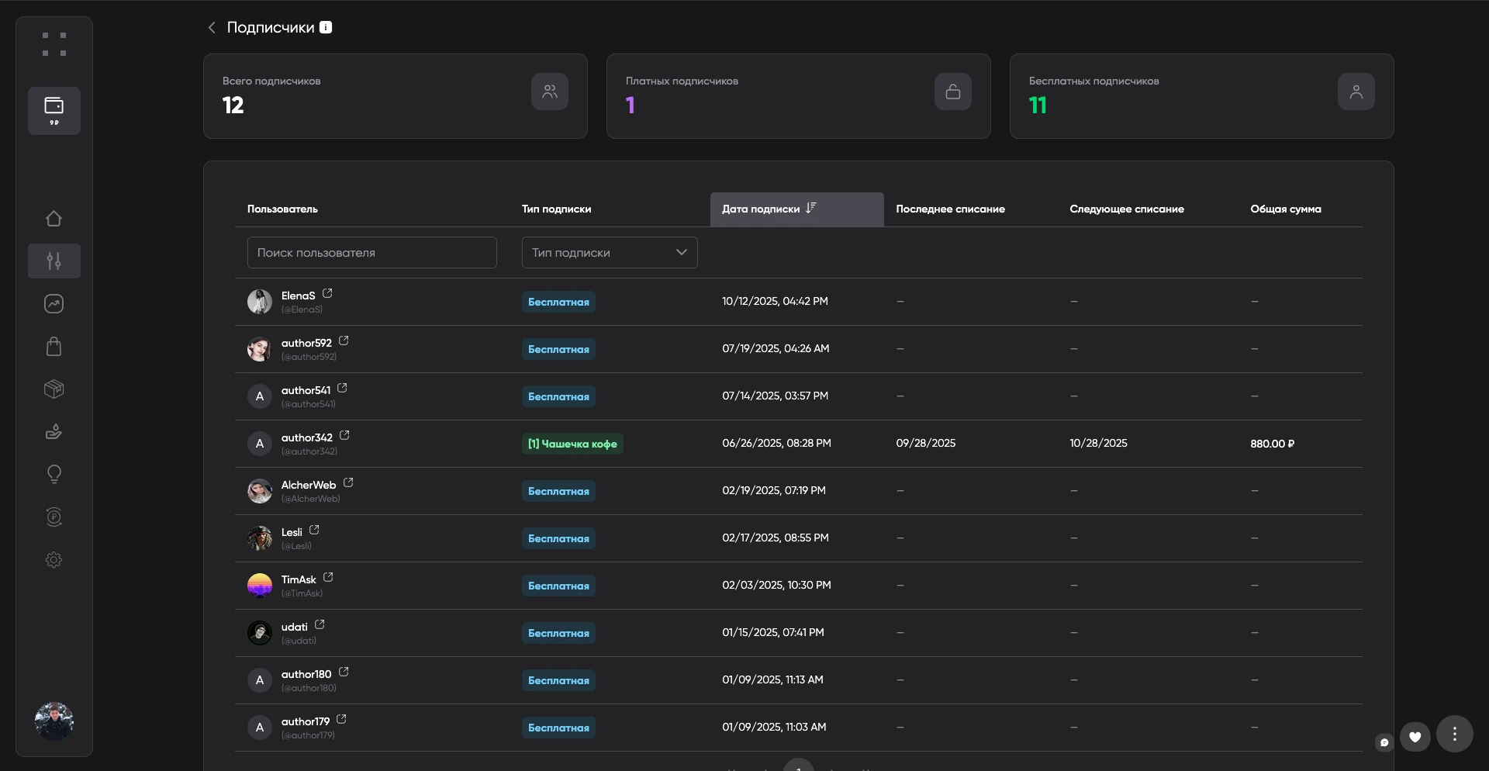The image size is (1489, 771).
Task: Click the user profile avatar in sidebar
Action: coord(54,721)
